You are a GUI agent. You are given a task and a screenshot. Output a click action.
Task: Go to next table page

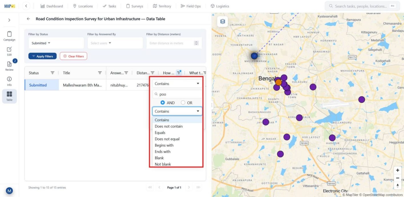189,188
